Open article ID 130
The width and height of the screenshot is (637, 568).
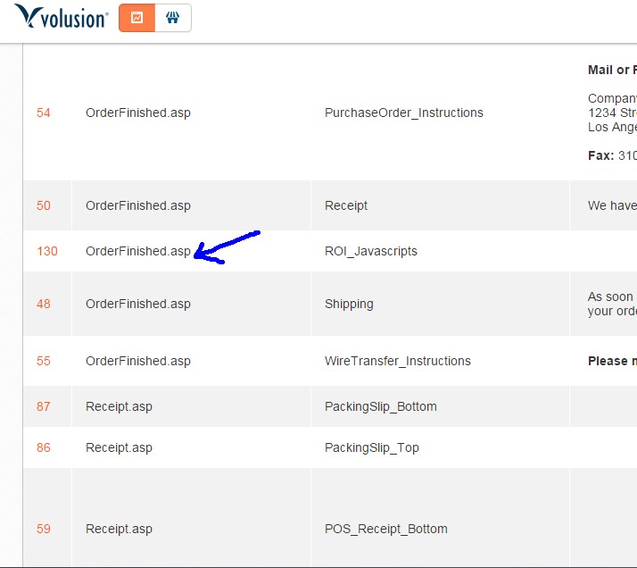47,251
